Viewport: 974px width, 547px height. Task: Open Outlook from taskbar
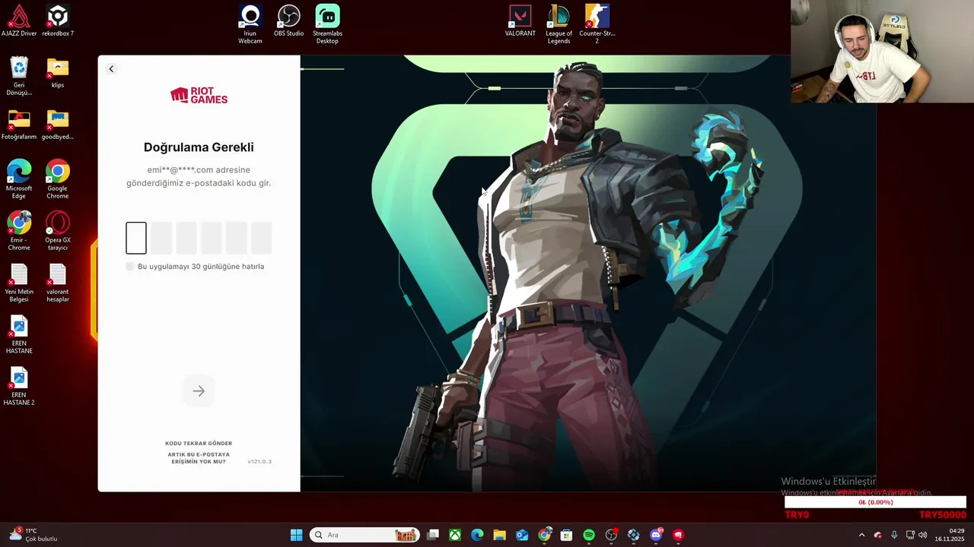[x=522, y=535]
